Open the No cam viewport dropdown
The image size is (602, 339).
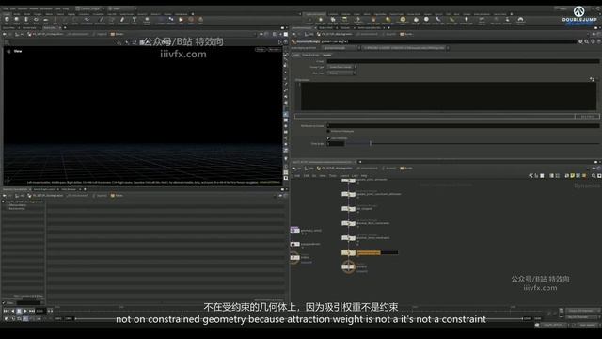click(x=274, y=50)
